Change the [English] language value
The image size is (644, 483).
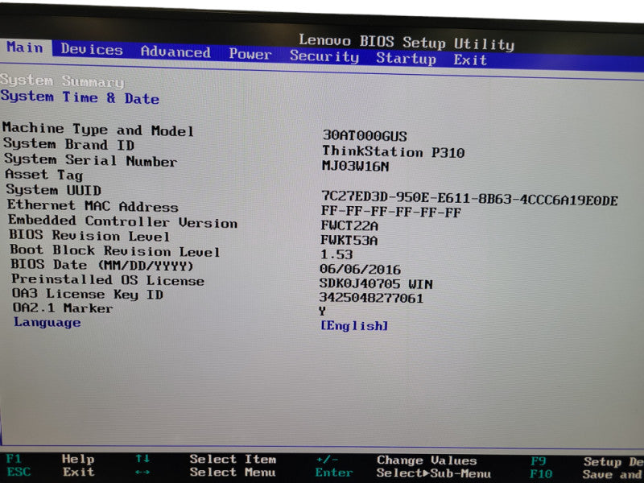(354, 326)
